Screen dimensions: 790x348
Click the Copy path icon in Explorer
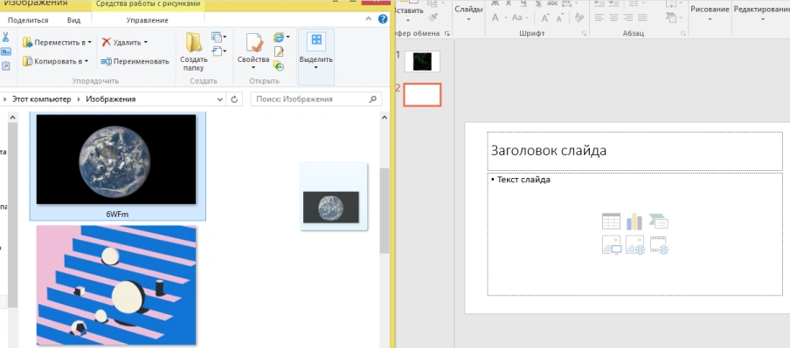(x=5, y=51)
